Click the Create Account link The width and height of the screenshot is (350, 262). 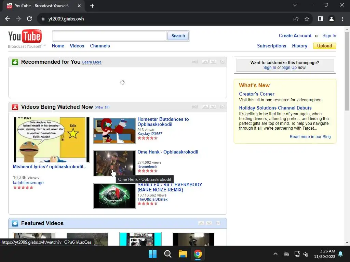point(295,35)
